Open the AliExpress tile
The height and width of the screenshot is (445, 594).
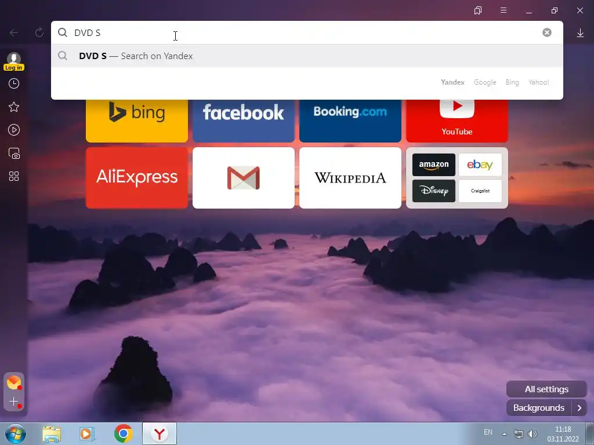click(137, 178)
